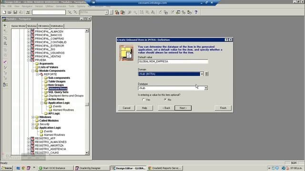Click the show desktop icon in quick launch
Image resolution: width=305 pixels, height=171 pixels.
(x=18, y=168)
